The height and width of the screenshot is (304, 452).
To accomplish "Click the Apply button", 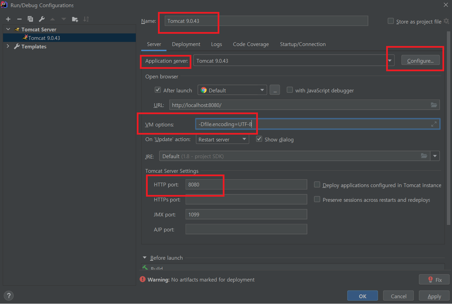I will (434, 296).
